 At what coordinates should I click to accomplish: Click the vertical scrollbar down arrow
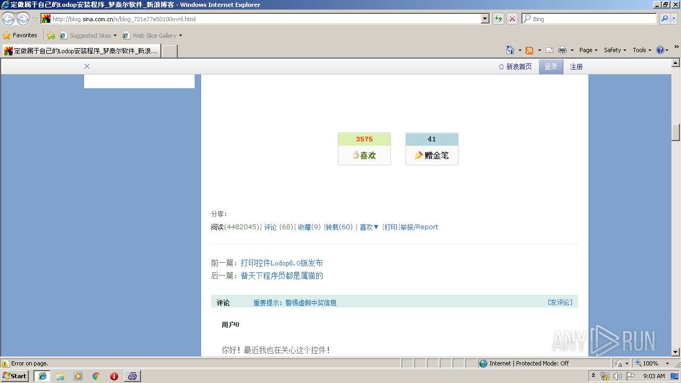click(676, 352)
